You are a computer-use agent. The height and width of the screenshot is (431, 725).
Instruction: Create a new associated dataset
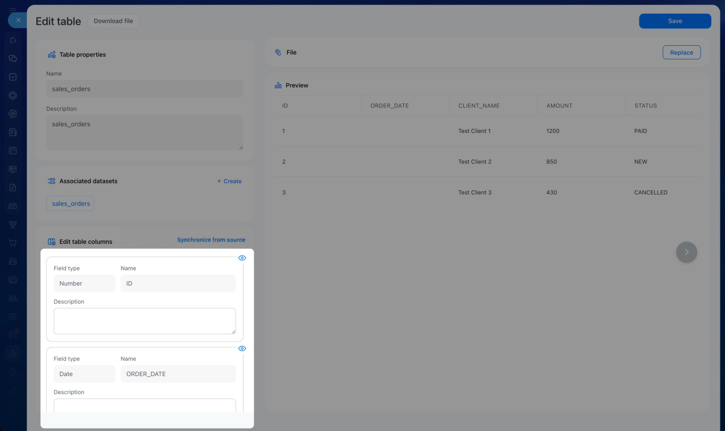point(229,182)
